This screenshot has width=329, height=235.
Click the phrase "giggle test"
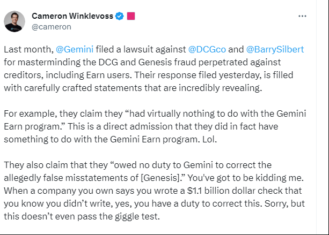tap(136, 217)
